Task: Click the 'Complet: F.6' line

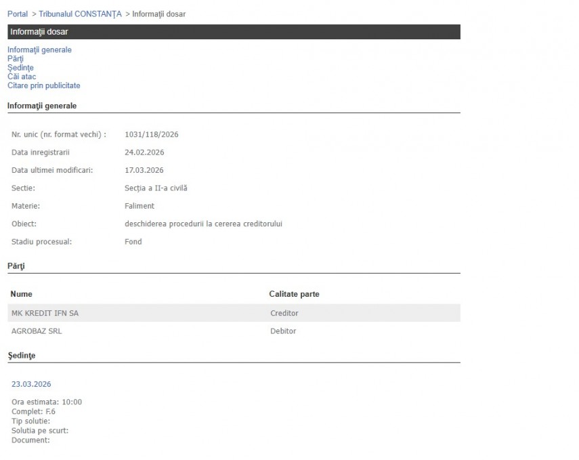Action: (33, 411)
